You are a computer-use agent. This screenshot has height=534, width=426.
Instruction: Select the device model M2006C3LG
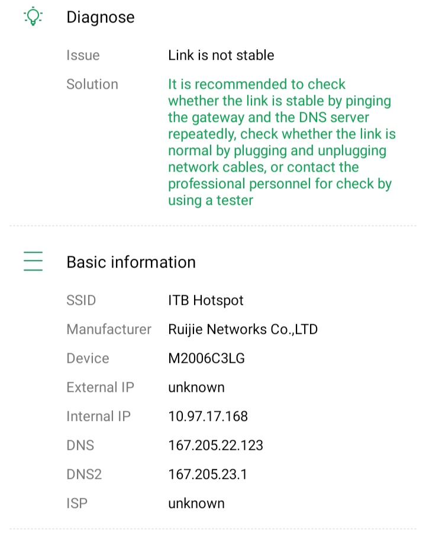206,359
